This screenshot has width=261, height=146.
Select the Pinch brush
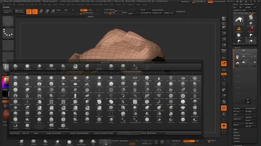pos(51,114)
